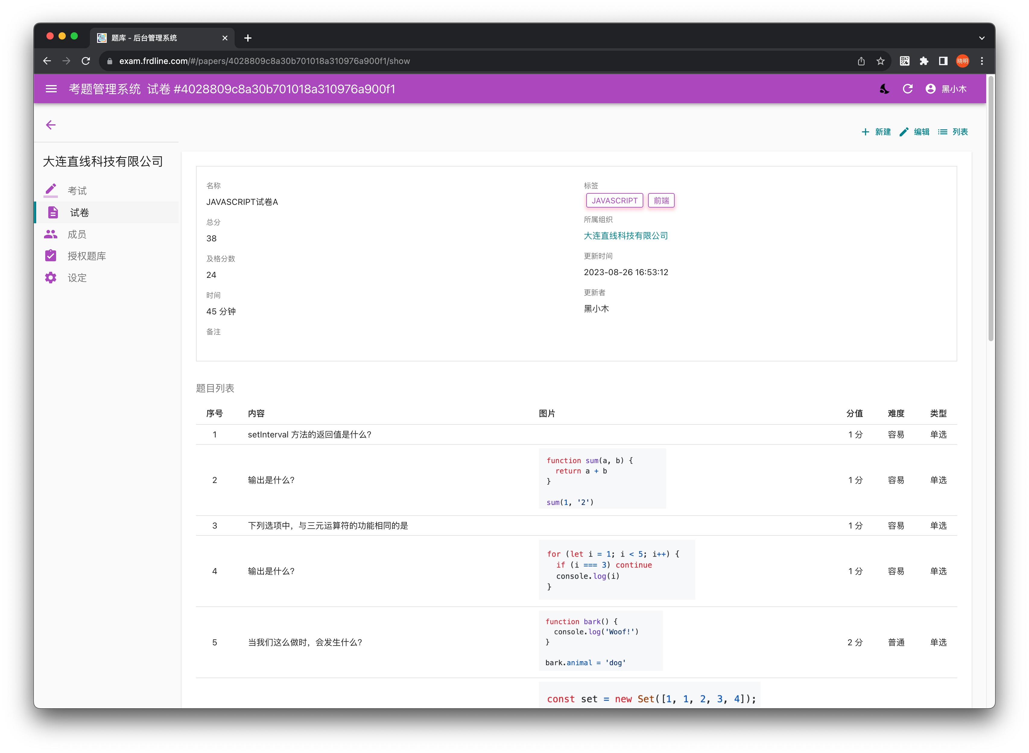The height and width of the screenshot is (753, 1029).
Task: Click the 编辑 edit button
Action: [915, 132]
